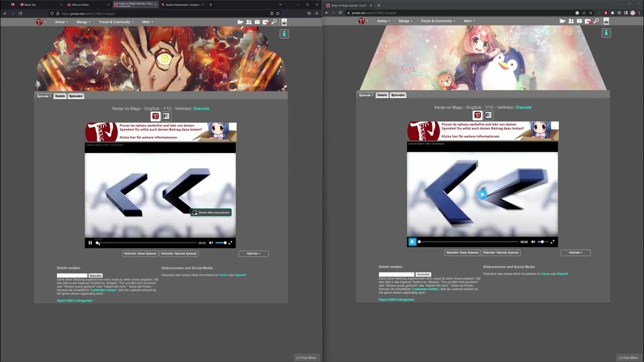Click the Proxer logo in the right window's navbar
The height and width of the screenshot is (362, 644).
click(362, 21)
